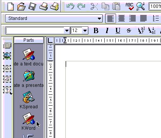Justify the paragraph text
This screenshot has height=138, width=161.
144,18
